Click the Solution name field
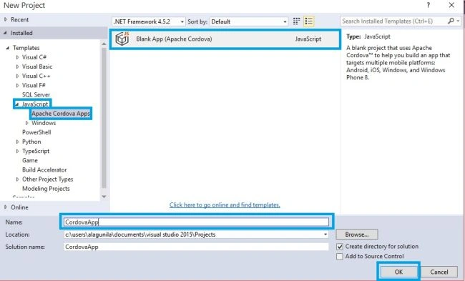This screenshot has width=465, height=281. coord(196,247)
